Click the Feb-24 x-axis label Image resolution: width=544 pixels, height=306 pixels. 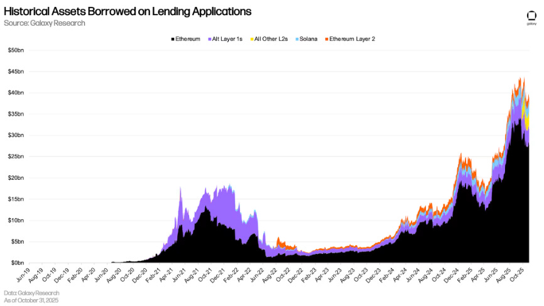coord(387,274)
